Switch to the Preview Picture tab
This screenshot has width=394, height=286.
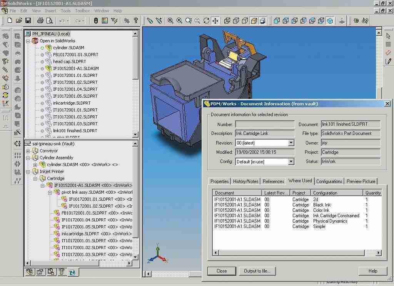pyautogui.click(x=361, y=181)
